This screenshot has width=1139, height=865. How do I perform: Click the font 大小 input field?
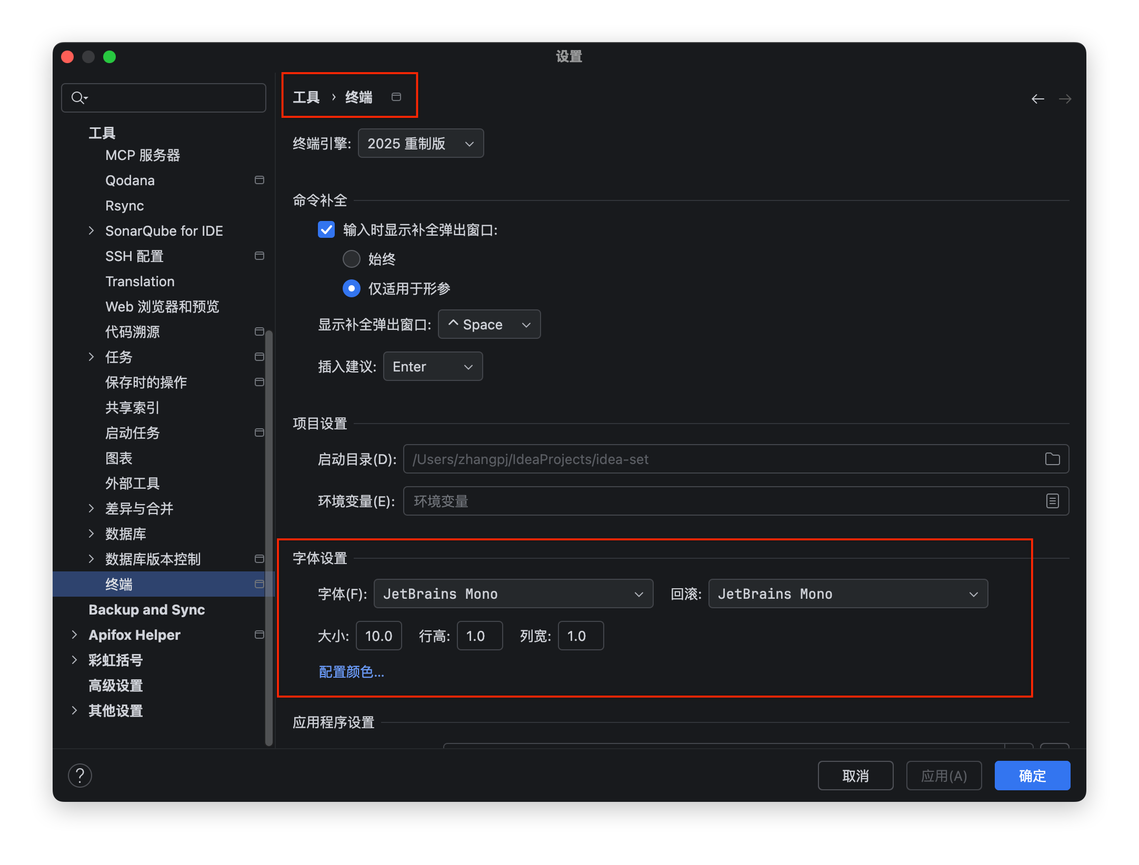tap(379, 636)
